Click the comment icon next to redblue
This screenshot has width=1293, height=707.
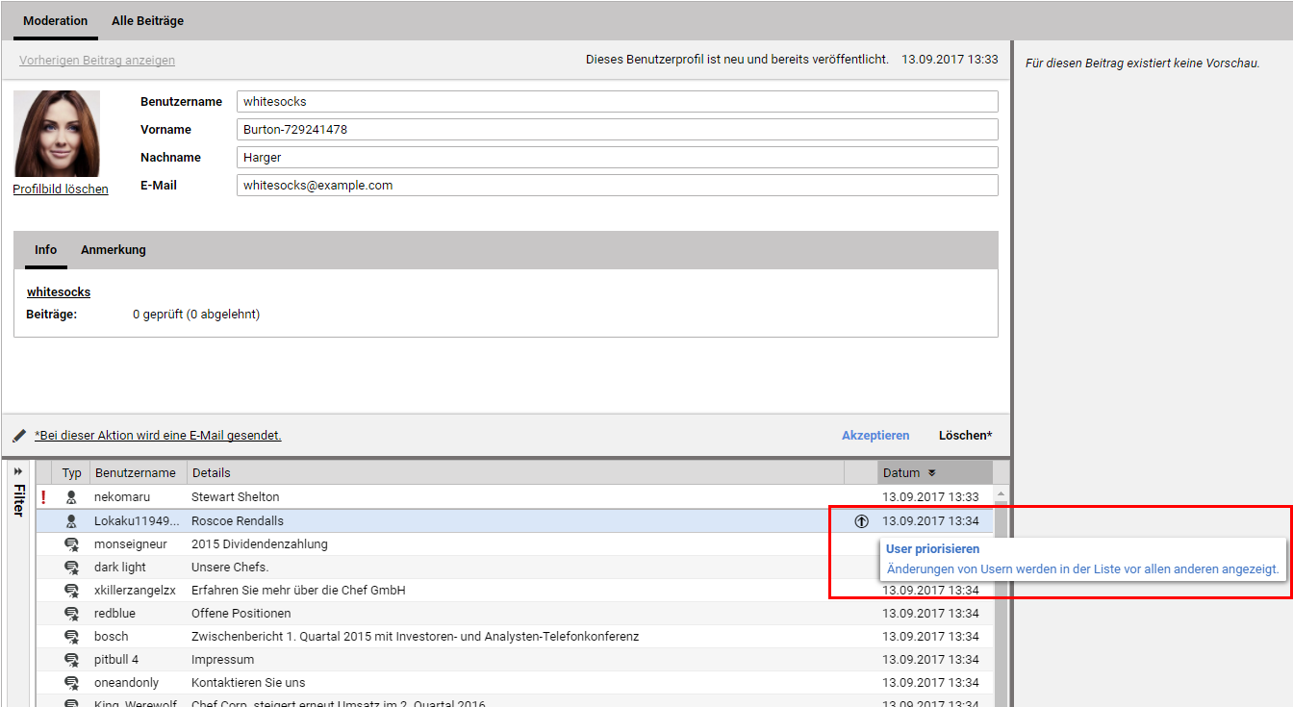pyautogui.click(x=71, y=614)
